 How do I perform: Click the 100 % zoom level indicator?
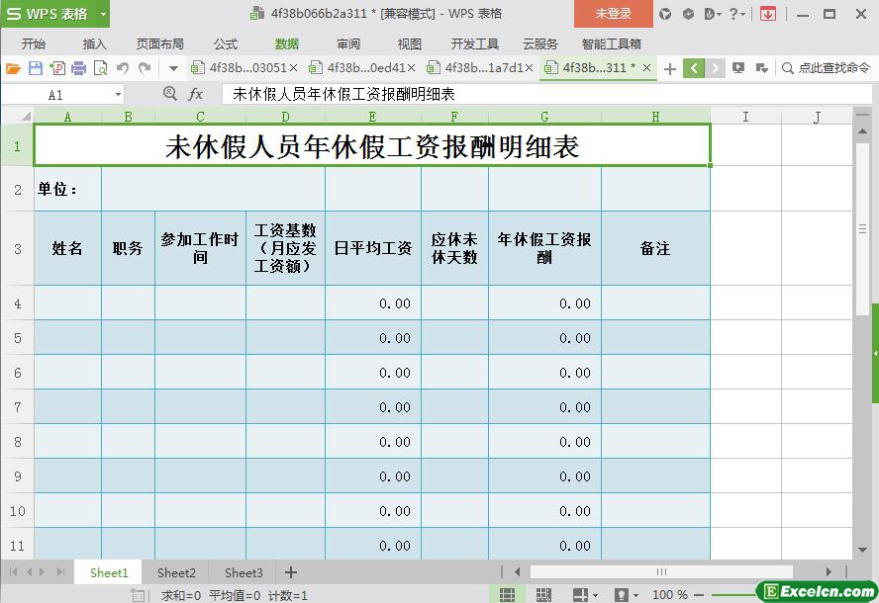pyautogui.click(x=669, y=594)
